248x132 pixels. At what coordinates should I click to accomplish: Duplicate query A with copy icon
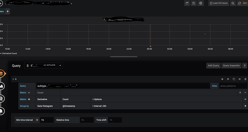[234, 79]
